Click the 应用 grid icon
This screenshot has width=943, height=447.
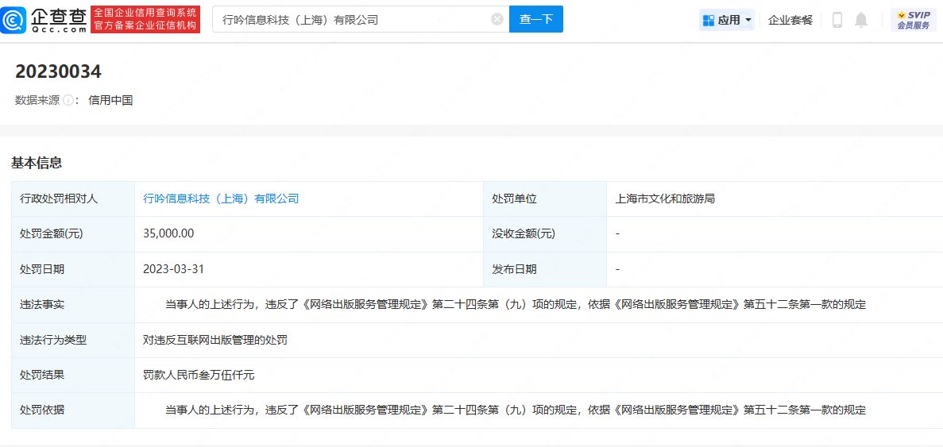tap(708, 21)
